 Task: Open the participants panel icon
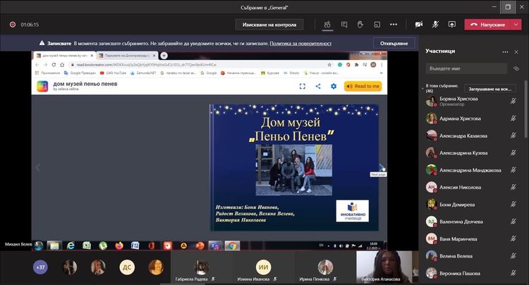pyautogui.click(x=327, y=24)
